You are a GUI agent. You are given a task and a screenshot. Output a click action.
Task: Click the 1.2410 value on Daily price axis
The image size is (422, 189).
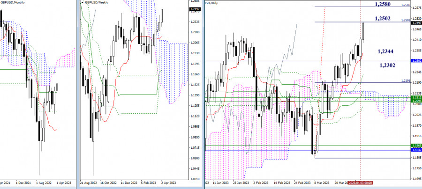[417, 40]
